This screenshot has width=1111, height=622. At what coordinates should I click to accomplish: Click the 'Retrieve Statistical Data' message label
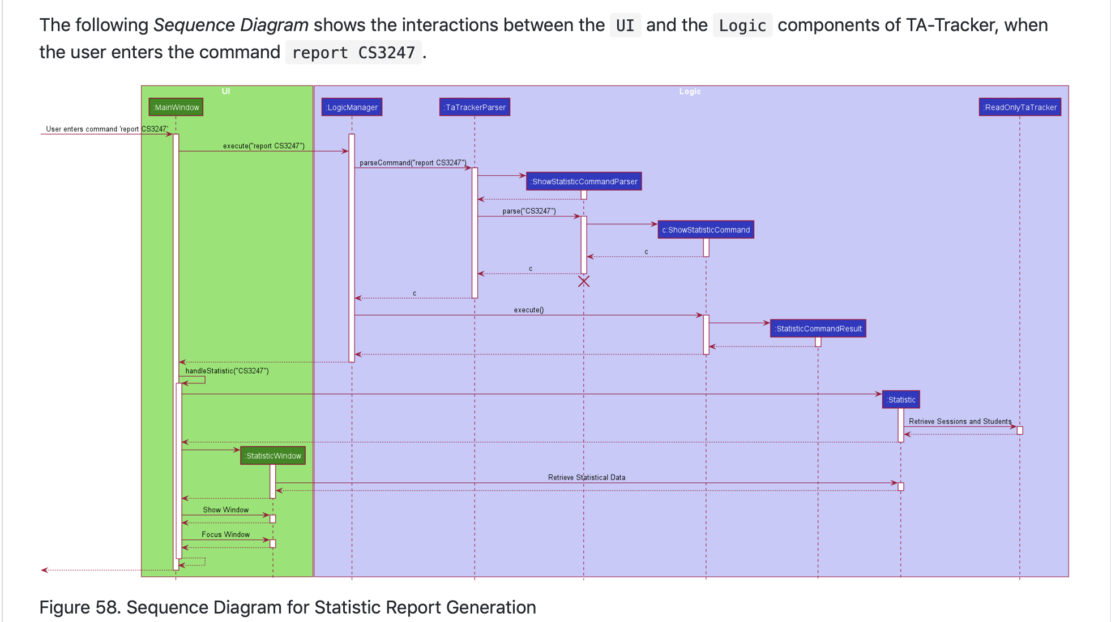[587, 477]
